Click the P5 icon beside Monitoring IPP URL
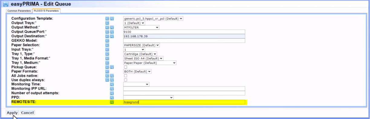This screenshot has height=119, width=370. (112, 89)
